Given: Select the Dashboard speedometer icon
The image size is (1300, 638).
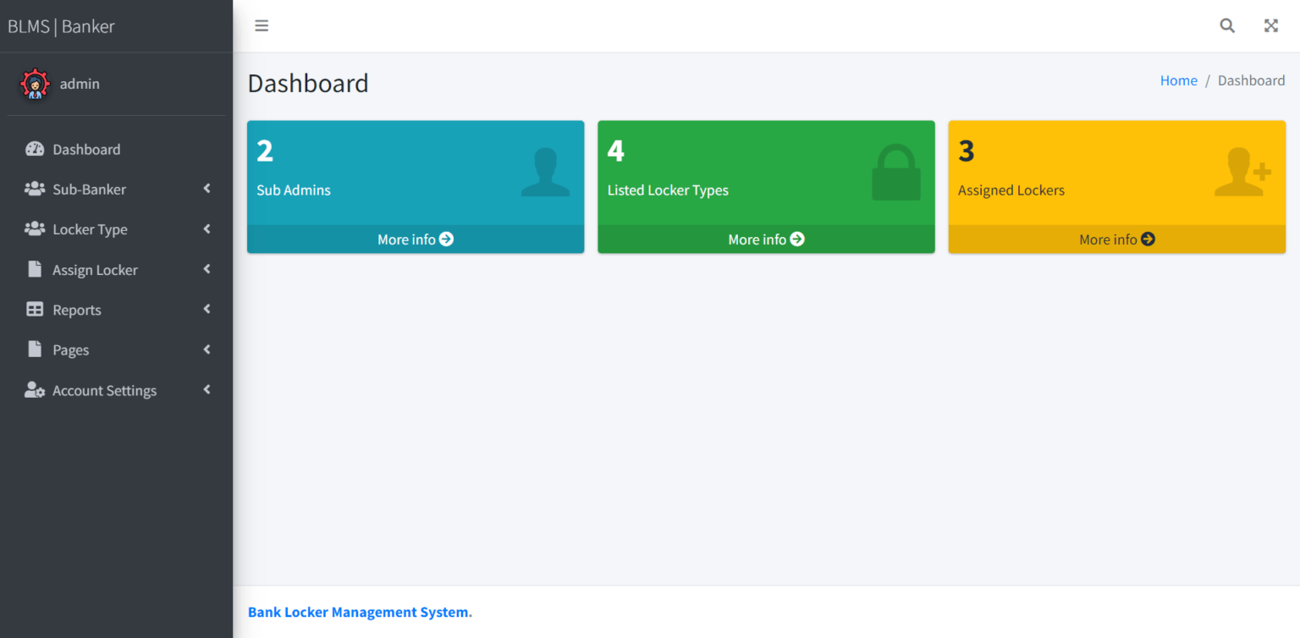Looking at the screenshot, I should (x=34, y=149).
